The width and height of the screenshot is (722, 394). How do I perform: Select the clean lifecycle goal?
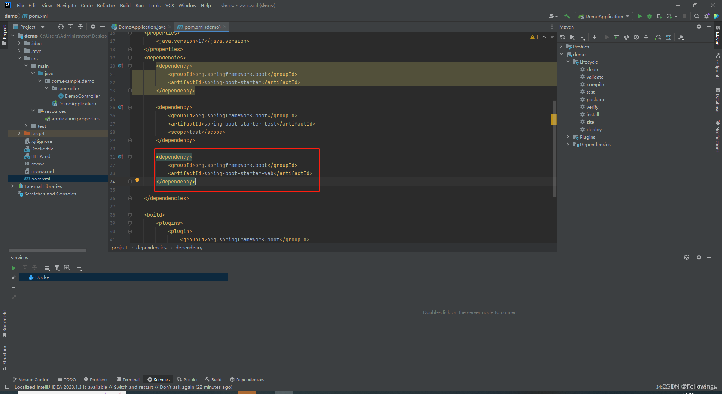[592, 69]
